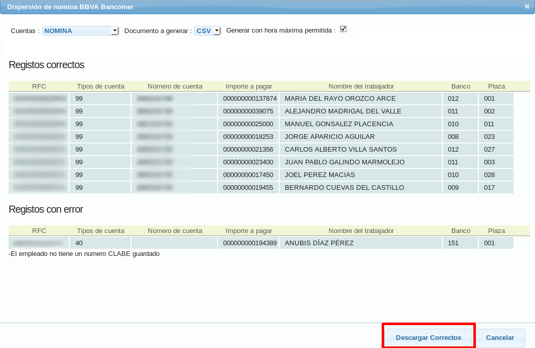Click RFC header in Registos correctos table
Image resolution: width=535 pixels, height=348 pixels.
(39, 86)
